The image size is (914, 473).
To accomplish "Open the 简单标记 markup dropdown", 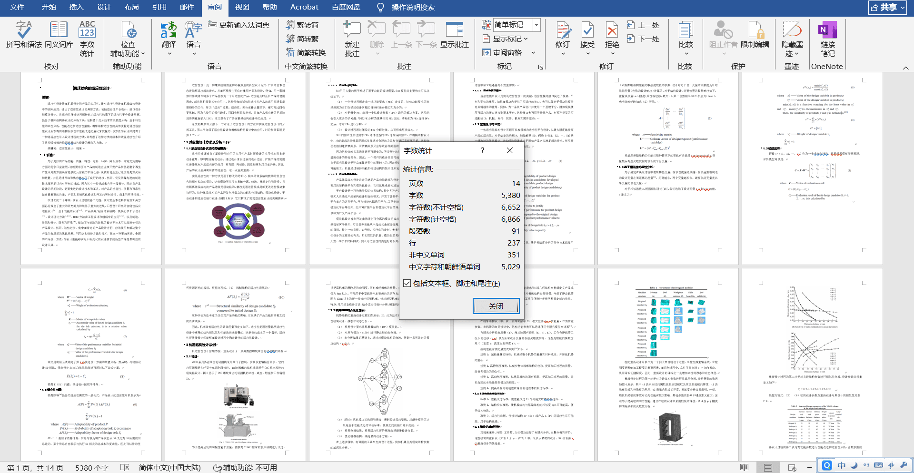I will pyautogui.click(x=536, y=25).
